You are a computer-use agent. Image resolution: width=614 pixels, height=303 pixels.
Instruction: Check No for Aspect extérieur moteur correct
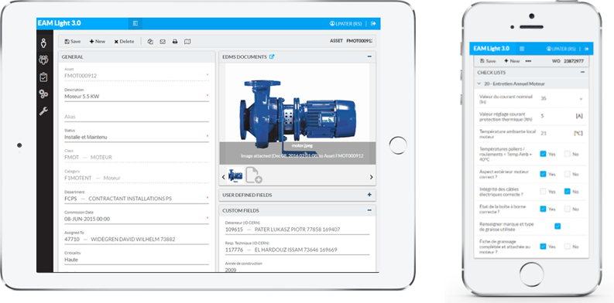(x=567, y=174)
